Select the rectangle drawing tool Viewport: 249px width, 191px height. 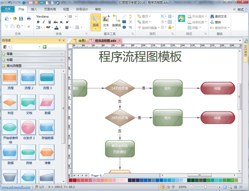124,22
